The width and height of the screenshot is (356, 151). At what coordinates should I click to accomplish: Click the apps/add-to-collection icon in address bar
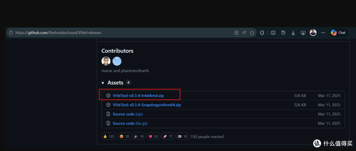pos(236,33)
